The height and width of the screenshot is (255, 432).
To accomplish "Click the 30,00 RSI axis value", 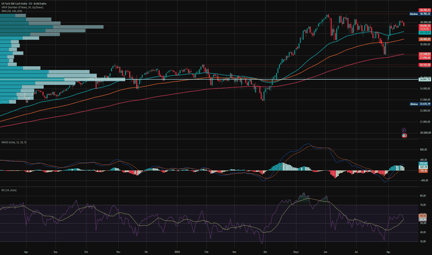I will click(x=423, y=242).
